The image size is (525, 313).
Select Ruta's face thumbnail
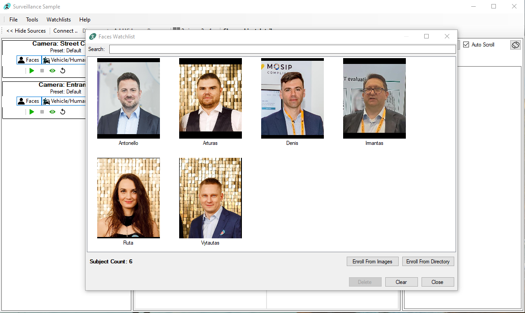click(x=129, y=198)
